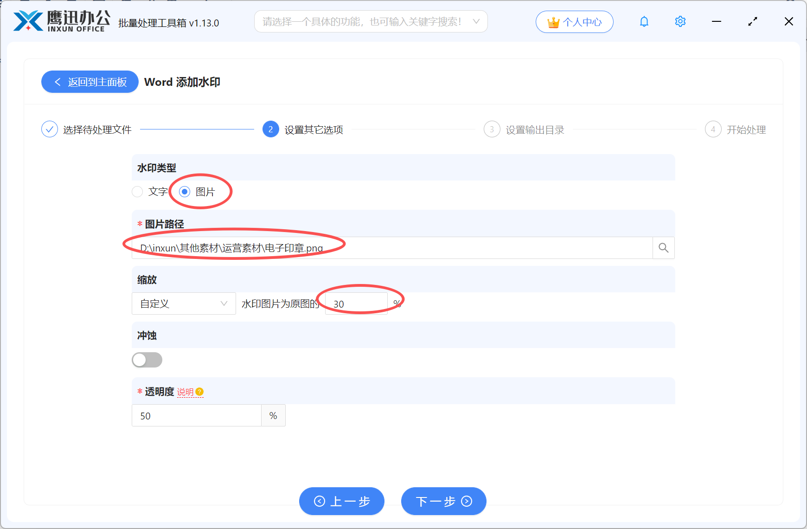Select the 图片 watermark type
The image size is (807, 529).
tap(185, 192)
